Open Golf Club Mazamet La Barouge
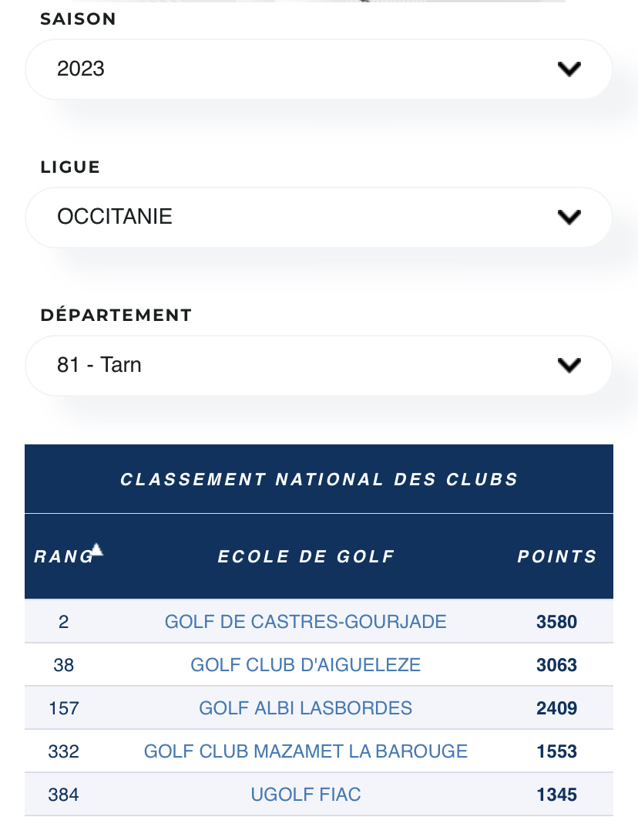Viewport: 638px width, 834px height. 306,751
